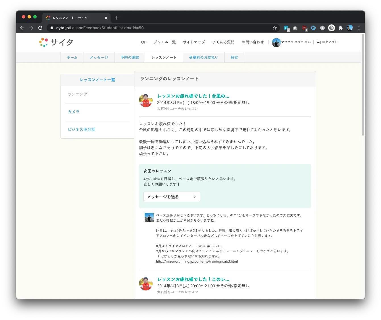The height and width of the screenshot is (320, 381).
Task: Open Chrome three-dot menu
Action: coord(359,28)
